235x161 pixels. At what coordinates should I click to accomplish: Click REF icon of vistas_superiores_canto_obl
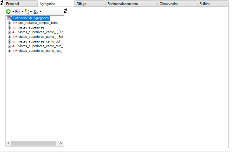[15, 42]
